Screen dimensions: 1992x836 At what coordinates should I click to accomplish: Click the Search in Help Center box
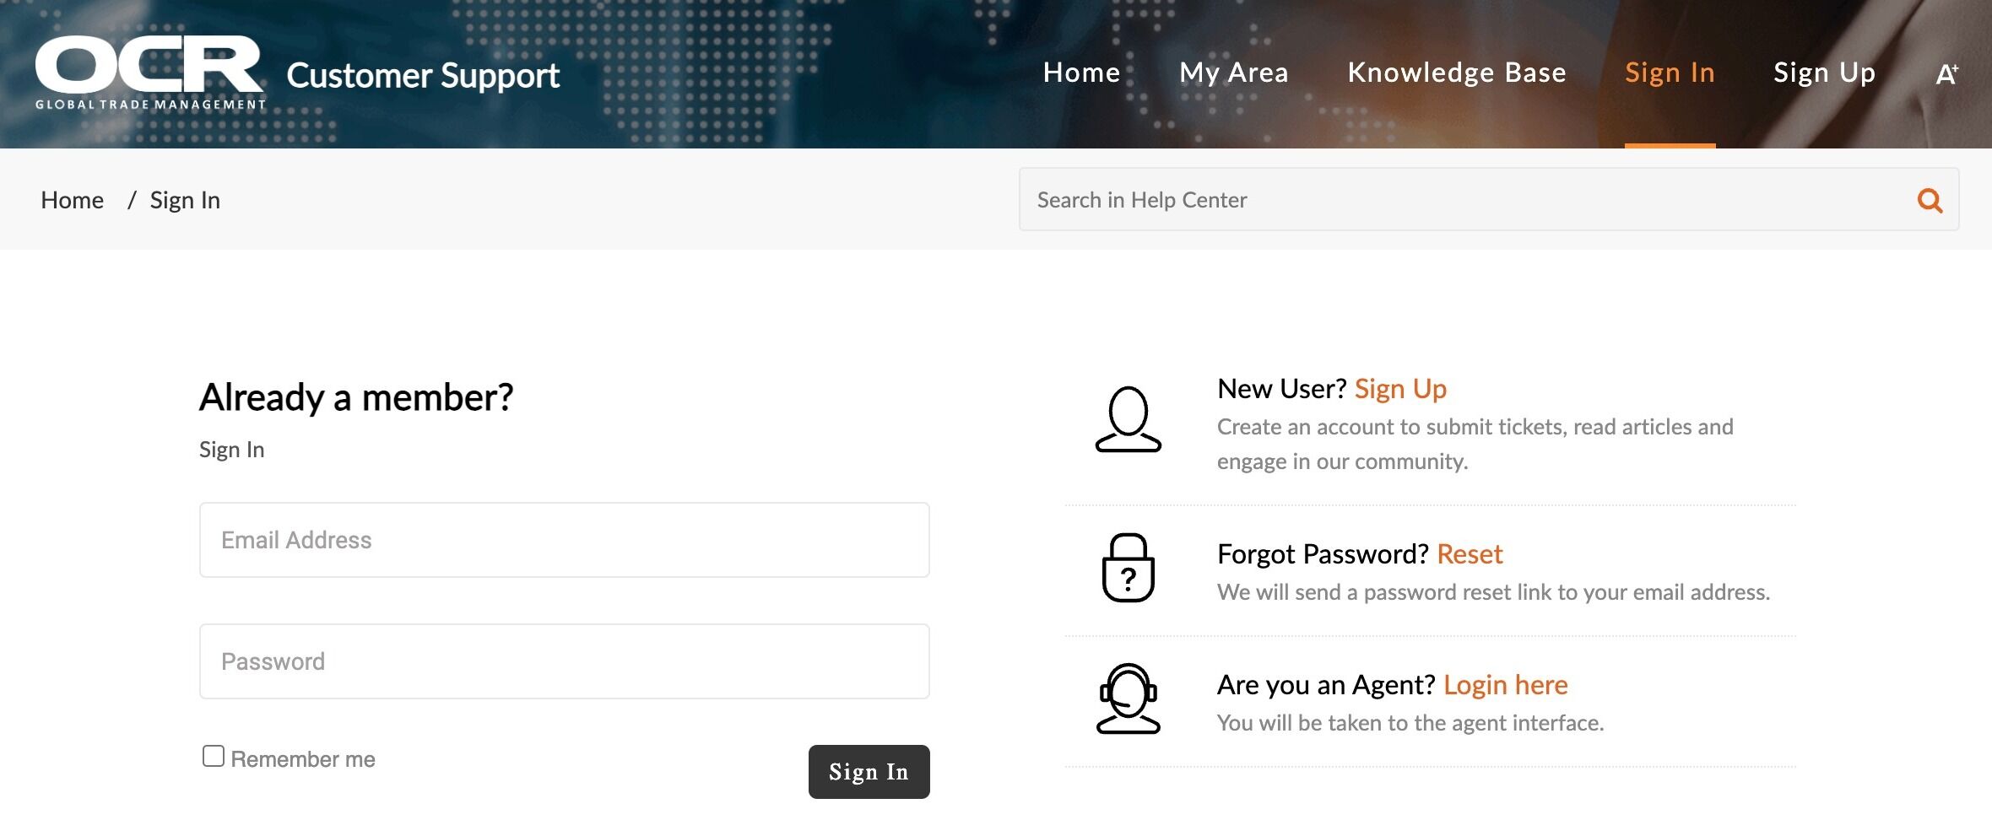click(1467, 200)
